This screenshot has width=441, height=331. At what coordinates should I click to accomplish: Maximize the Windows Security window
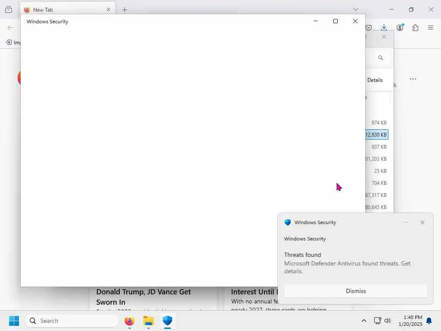point(335,21)
